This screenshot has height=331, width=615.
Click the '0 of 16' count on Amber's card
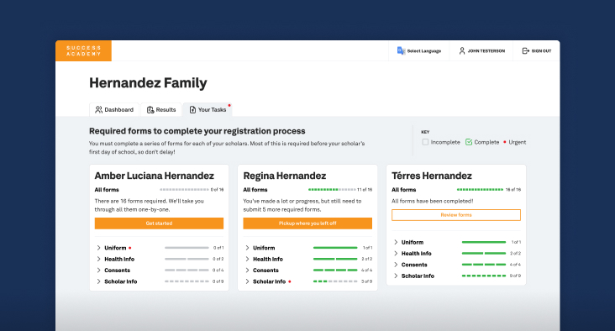pos(217,189)
